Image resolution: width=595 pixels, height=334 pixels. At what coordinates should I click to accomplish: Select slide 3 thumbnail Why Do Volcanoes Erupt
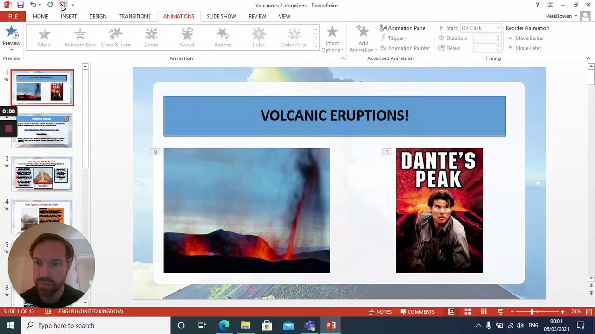(42, 173)
